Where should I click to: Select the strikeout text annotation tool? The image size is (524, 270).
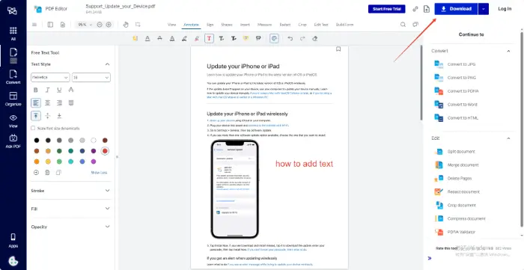(159, 38)
